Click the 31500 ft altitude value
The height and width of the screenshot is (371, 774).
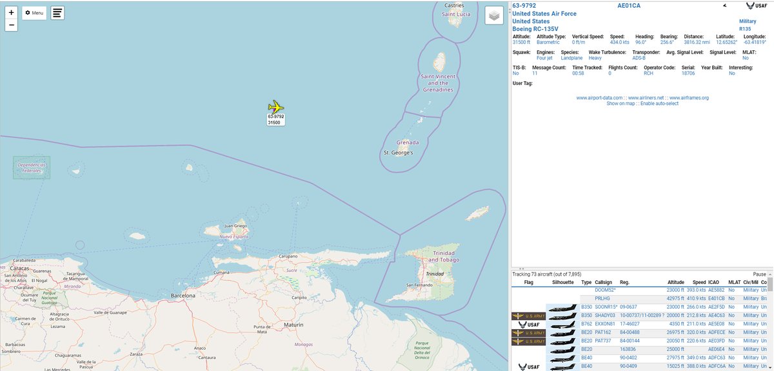click(521, 43)
